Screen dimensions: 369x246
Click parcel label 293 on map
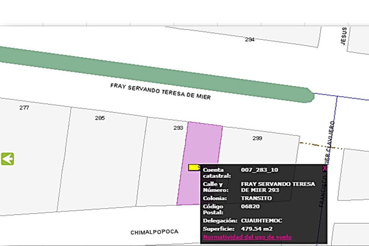click(178, 128)
